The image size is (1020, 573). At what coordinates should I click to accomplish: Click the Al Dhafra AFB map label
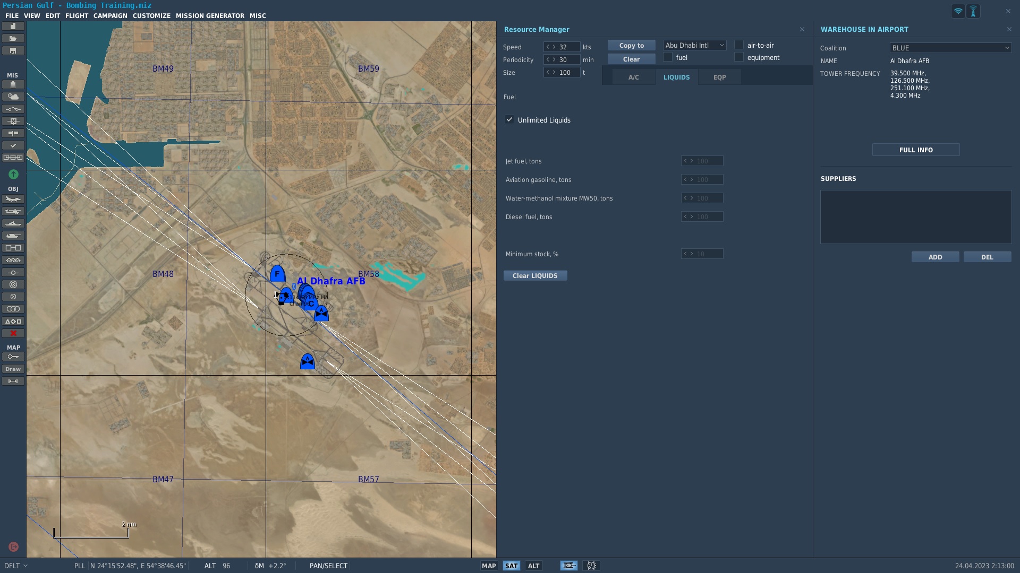pyautogui.click(x=331, y=281)
